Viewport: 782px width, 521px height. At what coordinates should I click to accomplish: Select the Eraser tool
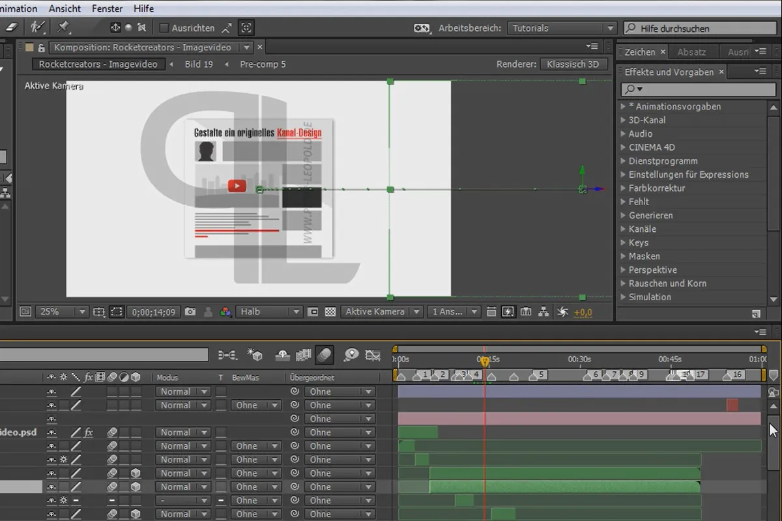pos(12,27)
